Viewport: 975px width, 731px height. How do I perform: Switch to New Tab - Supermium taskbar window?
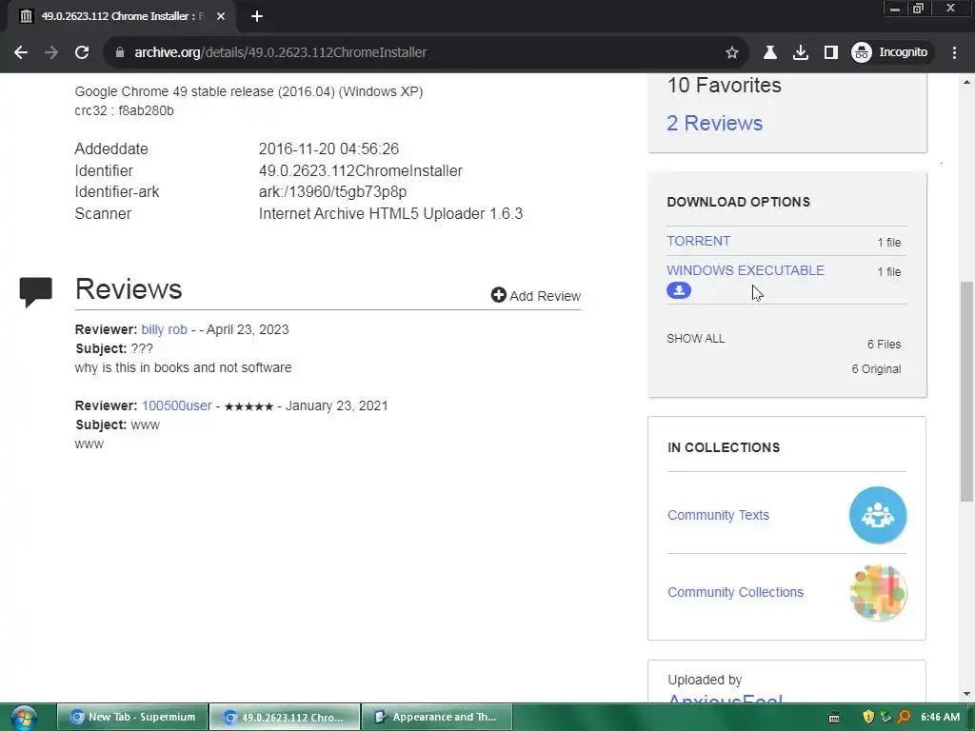[x=132, y=717]
